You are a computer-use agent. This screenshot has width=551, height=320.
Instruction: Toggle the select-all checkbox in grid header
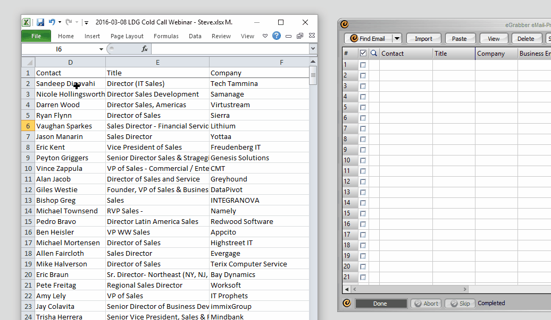(x=363, y=53)
